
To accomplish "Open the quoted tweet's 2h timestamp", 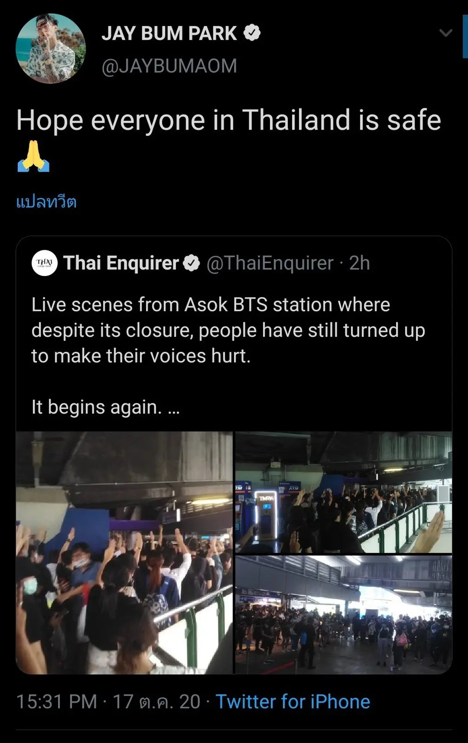I will [359, 263].
